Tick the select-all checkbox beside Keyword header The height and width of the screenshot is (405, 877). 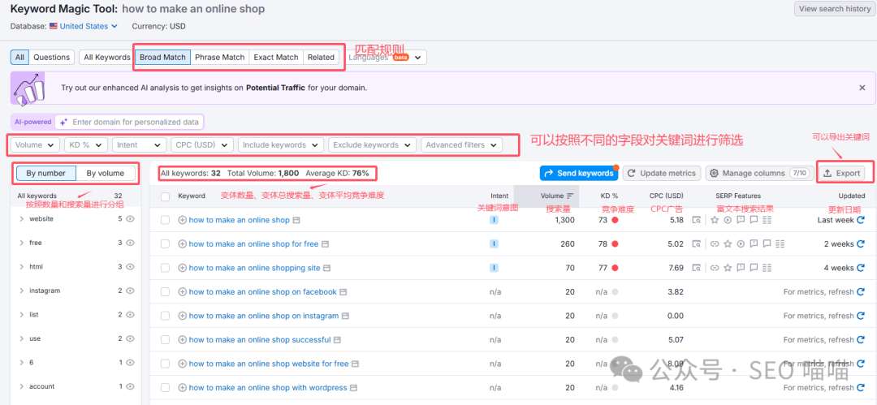pyautogui.click(x=165, y=196)
